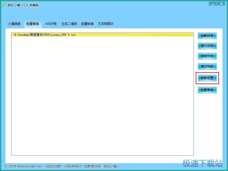The image size is (228, 171).
Task: Open the OCR识别 tab
Action: 51,24
